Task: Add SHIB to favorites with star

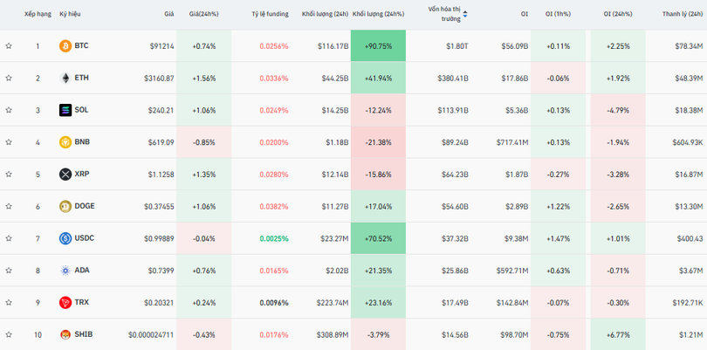Action: (9, 334)
